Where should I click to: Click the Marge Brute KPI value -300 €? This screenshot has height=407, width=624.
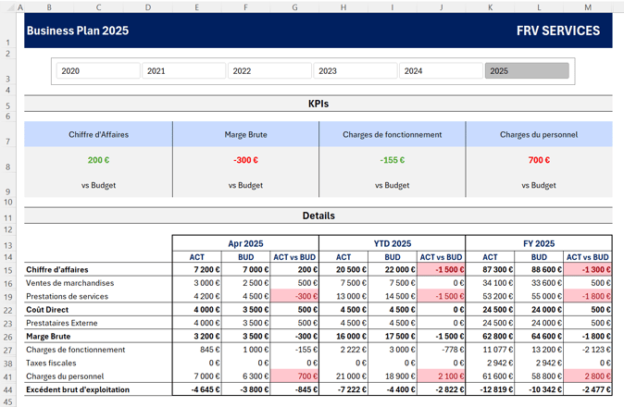245,160
